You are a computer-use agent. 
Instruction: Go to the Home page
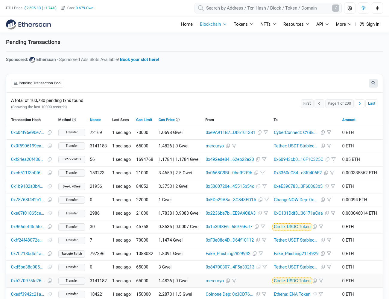(x=187, y=24)
